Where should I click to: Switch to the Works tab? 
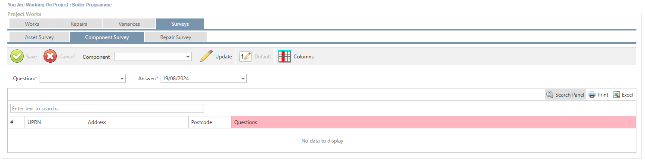pyautogui.click(x=32, y=24)
